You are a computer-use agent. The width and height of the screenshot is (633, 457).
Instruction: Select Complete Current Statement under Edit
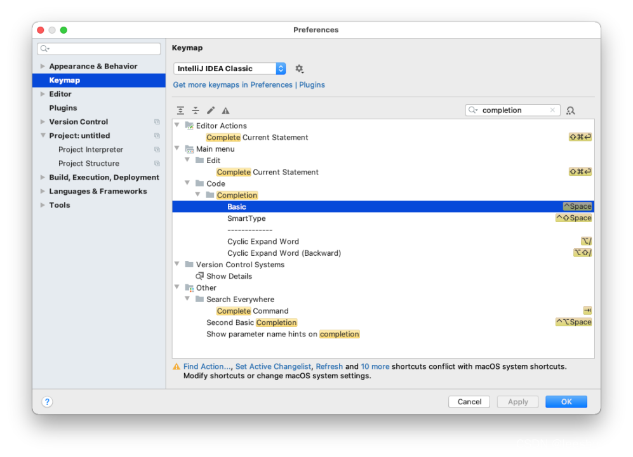383,172
